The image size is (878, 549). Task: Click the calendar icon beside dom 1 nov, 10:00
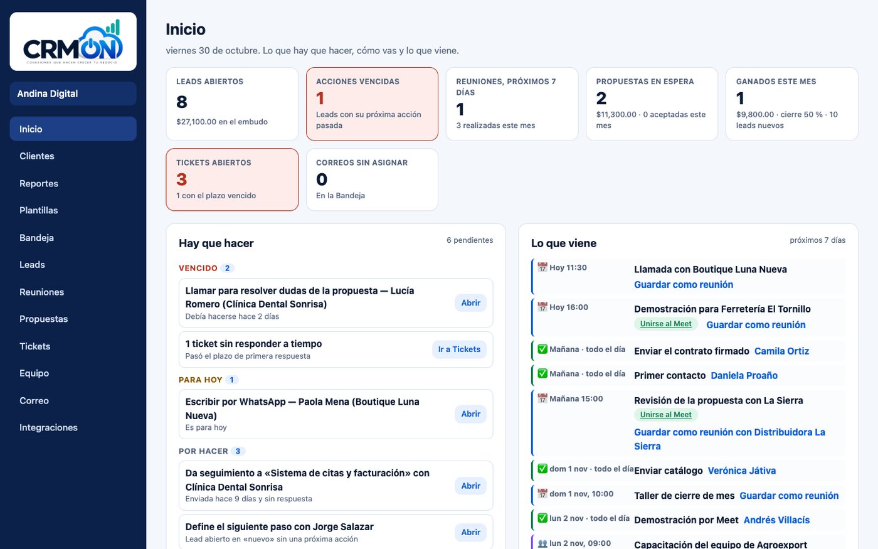point(542,494)
